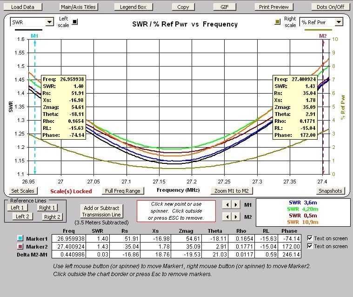This screenshot has width=353, height=297.
Task: Click Marker1 Phase cell -74.14
Action: [289, 238]
